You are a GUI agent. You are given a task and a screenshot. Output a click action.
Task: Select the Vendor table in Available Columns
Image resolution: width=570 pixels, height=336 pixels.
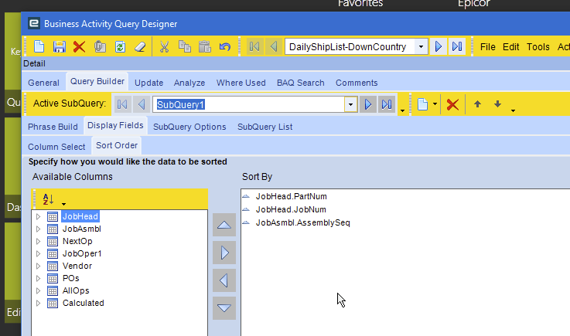77,266
